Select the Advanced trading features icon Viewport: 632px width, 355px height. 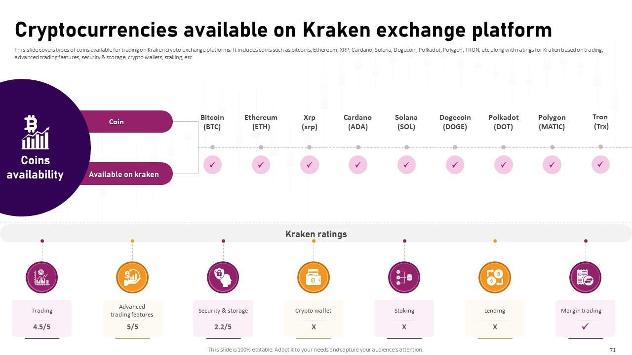click(x=132, y=277)
